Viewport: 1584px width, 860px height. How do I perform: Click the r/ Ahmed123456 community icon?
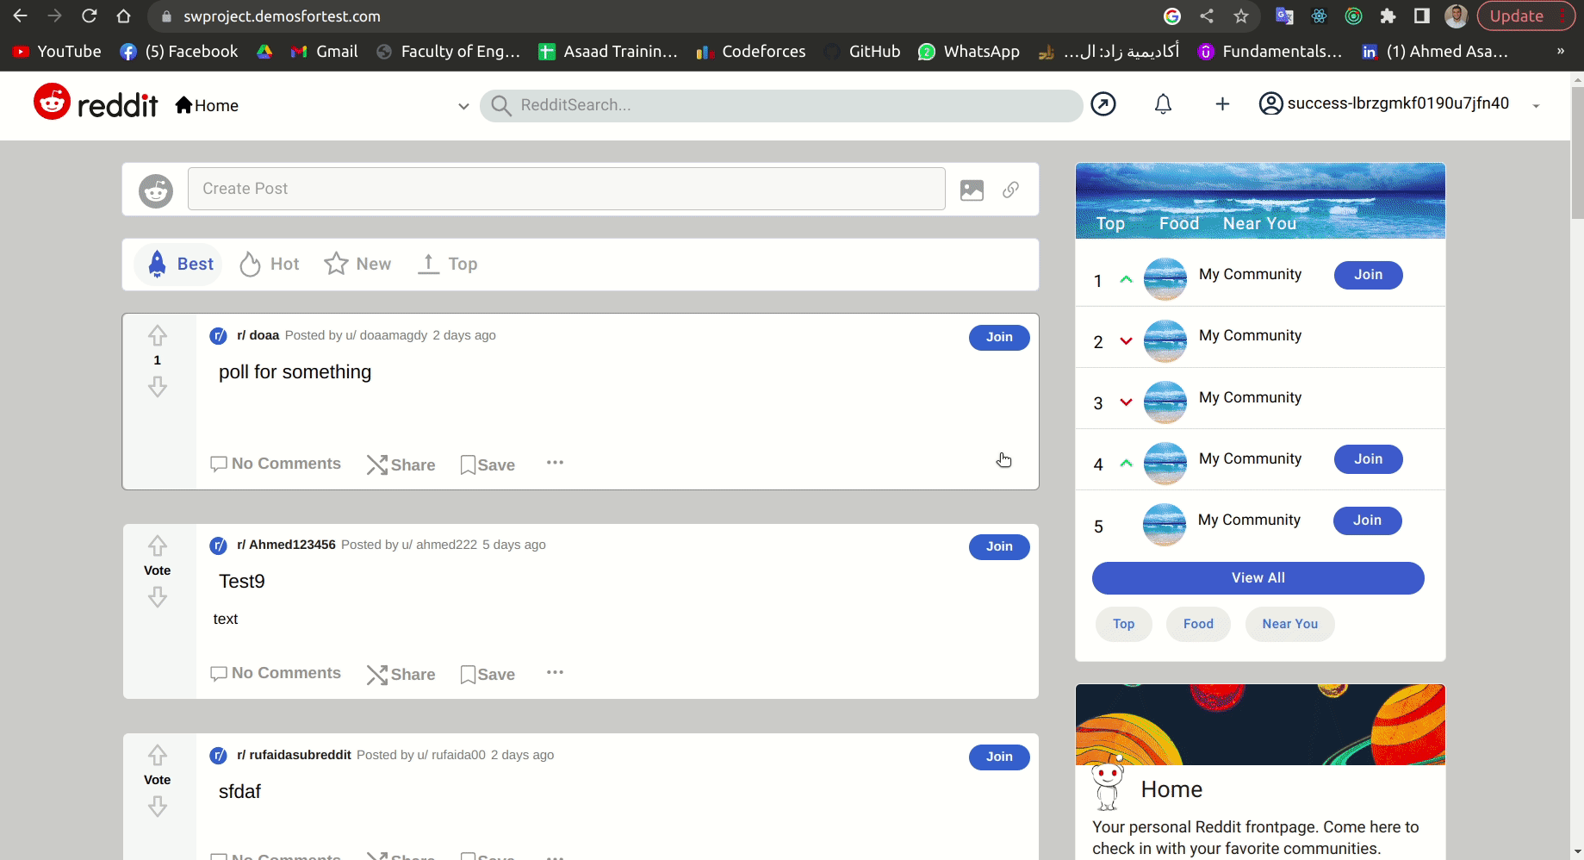point(219,545)
